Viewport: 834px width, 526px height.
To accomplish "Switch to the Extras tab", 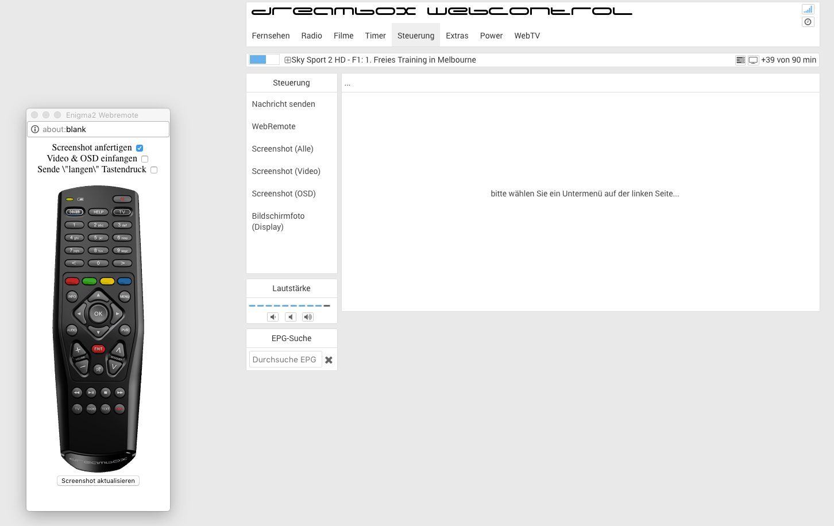I will [457, 36].
